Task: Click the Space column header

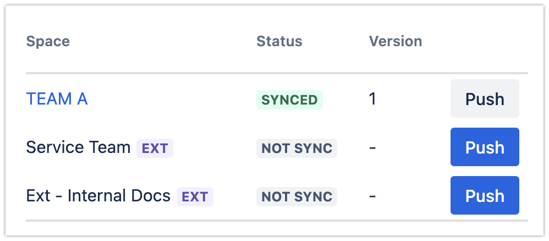Action: coord(48,41)
